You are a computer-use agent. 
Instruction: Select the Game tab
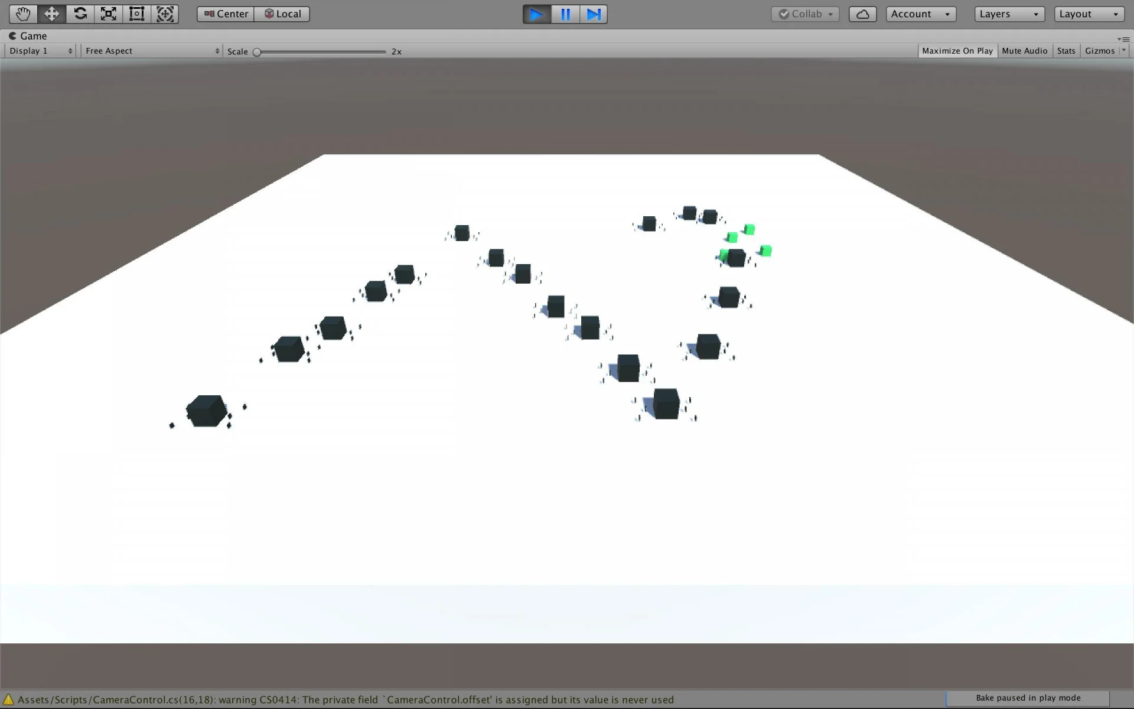click(x=28, y=36)
